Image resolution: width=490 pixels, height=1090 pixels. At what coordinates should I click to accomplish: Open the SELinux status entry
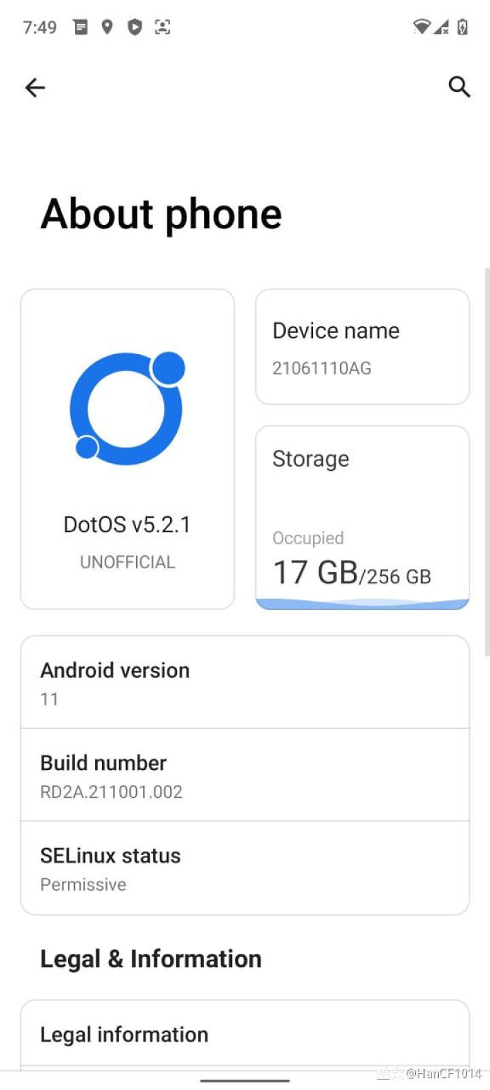click(x=245, y=868)
